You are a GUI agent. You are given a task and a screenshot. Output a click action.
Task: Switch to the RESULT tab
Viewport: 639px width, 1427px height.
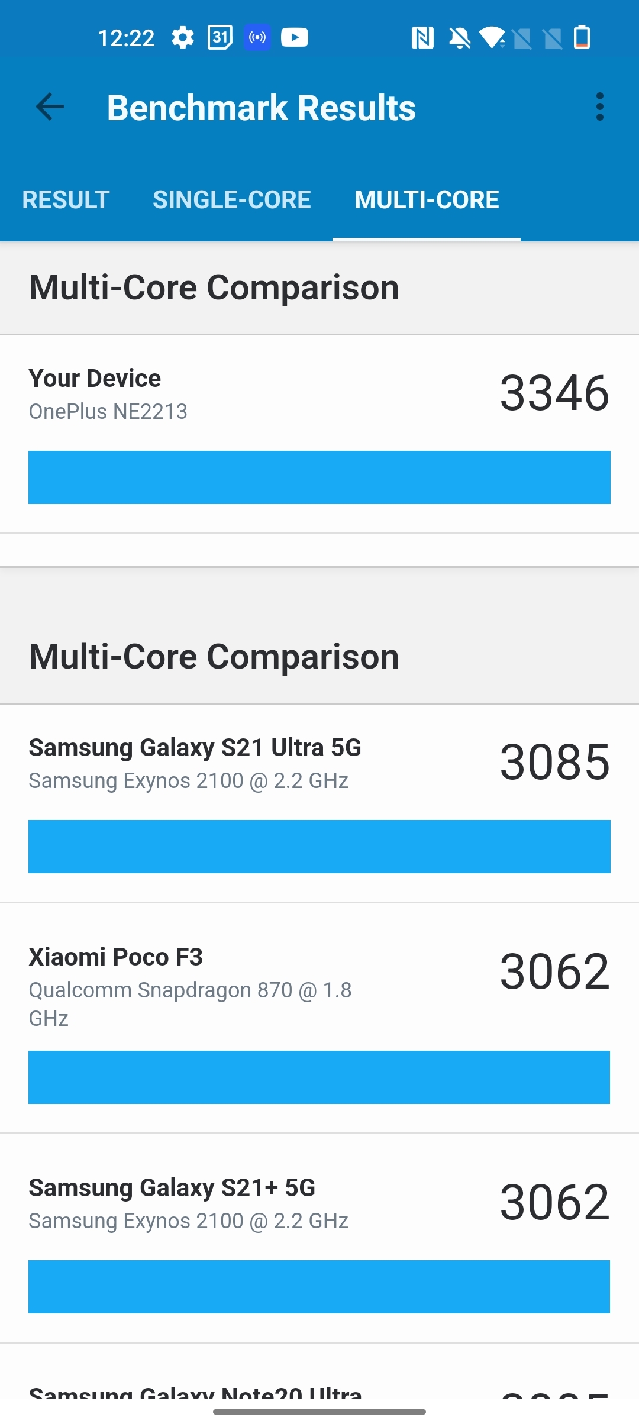click(x=66, y=200)
